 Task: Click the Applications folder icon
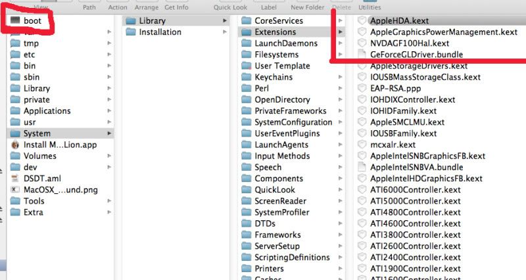15,110
